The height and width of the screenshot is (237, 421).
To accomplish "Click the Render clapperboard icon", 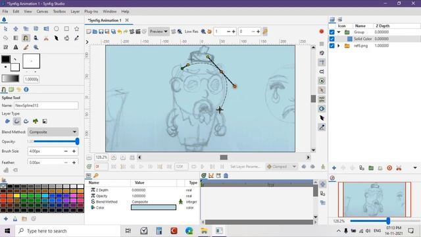I will 138,32.
